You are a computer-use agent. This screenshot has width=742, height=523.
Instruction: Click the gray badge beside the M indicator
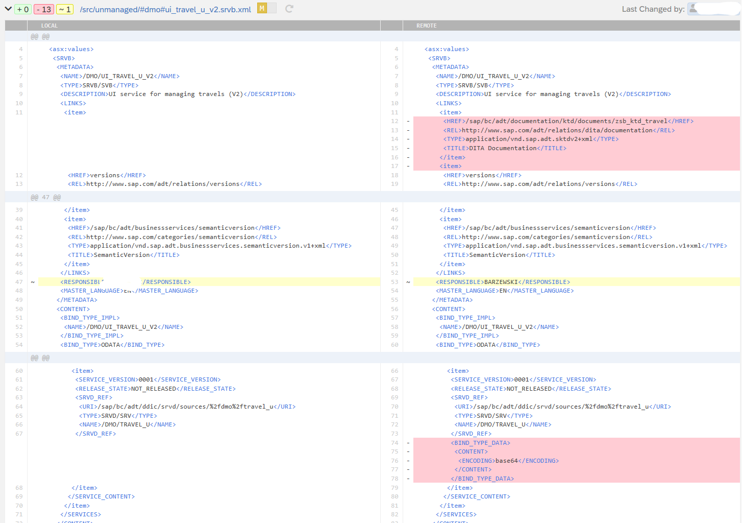click(x=273, y=9)
